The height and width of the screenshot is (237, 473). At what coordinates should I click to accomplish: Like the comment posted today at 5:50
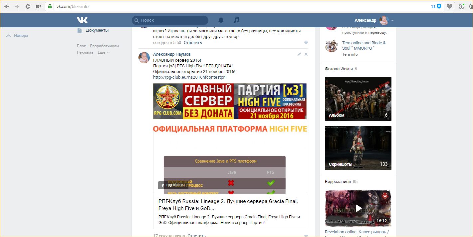click(306, 43)
